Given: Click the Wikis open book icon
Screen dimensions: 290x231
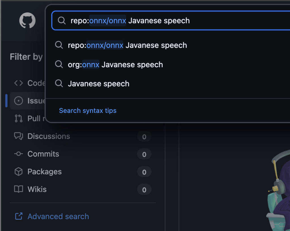Looking at the screenshot, I should pyautogui.click(x=18, y=189).
